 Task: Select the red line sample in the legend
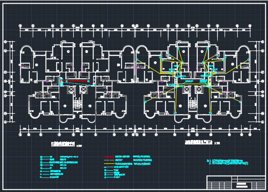coord(109,157)
